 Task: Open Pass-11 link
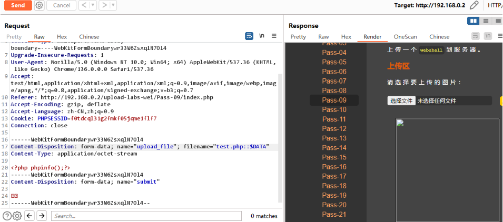coord(334,119)
